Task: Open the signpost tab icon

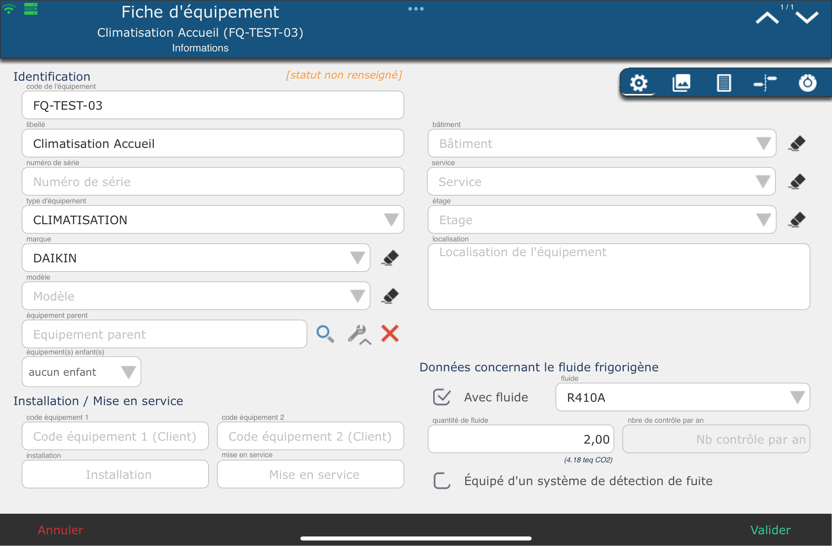Action: 765,83
